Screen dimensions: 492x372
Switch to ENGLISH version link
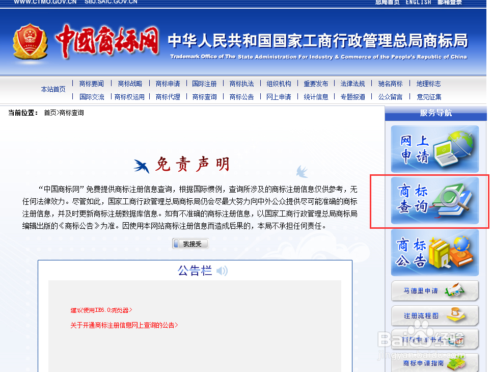click(419, 2)
